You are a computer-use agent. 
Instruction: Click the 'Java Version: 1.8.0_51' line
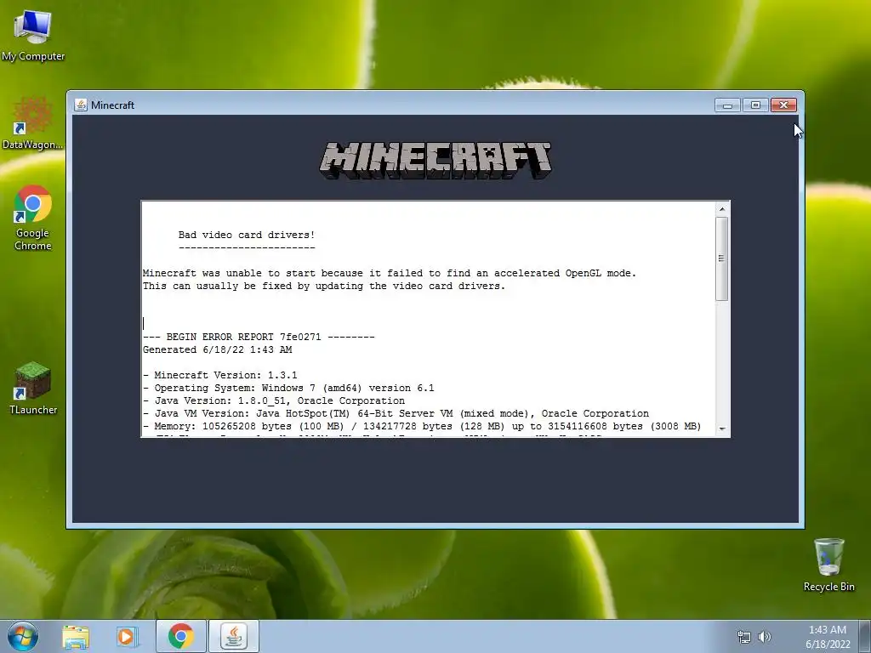tap(274, 401)
